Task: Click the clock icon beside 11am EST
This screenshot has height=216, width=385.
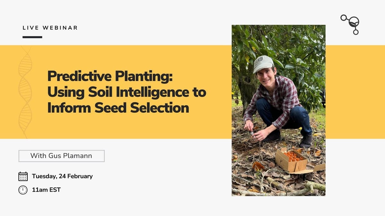Action: 23,190
